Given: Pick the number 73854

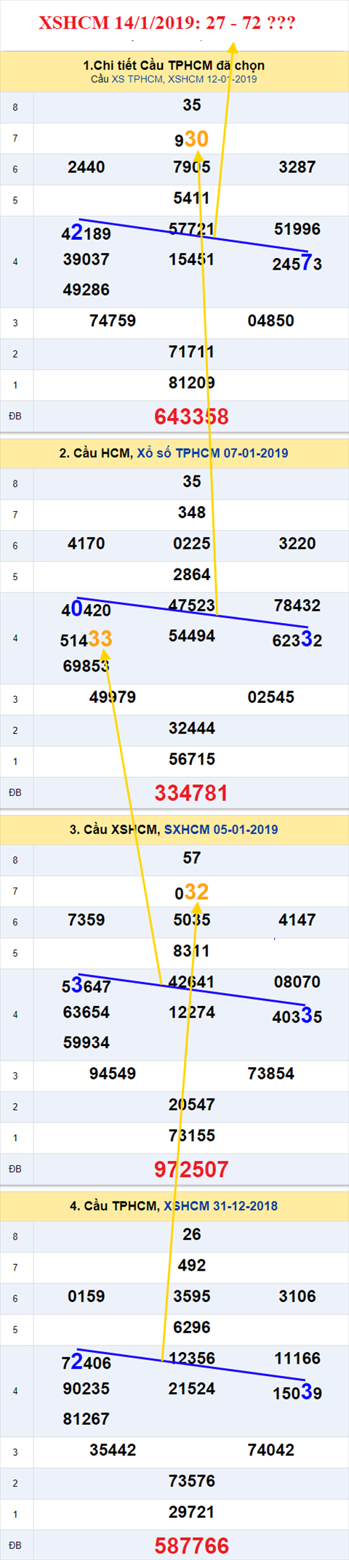Looking at the screenshot, I should [271, 1074].
